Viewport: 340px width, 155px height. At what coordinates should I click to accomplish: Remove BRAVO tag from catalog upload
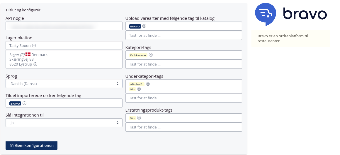144,26
